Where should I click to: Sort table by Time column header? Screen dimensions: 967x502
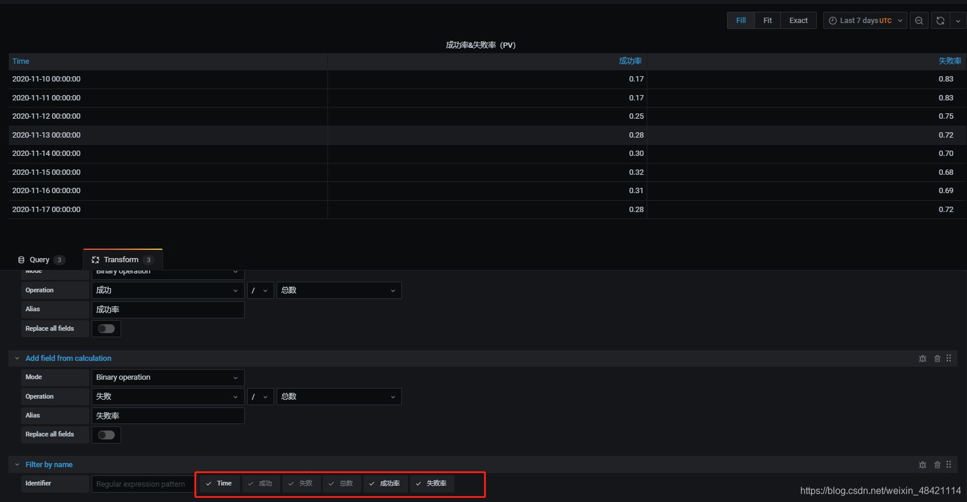click(x=21, y=61)
